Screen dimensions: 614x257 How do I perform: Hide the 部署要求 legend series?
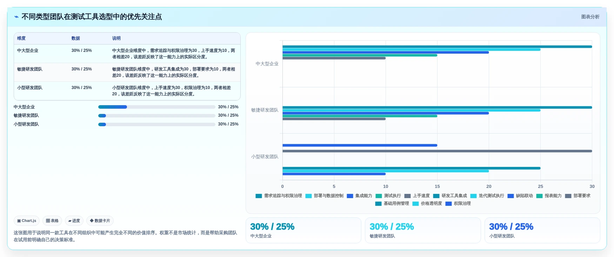[x=578, y=196]
